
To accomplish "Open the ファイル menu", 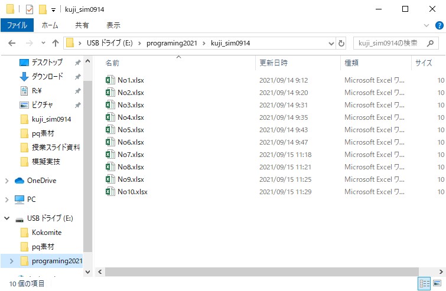I will 17,25.
